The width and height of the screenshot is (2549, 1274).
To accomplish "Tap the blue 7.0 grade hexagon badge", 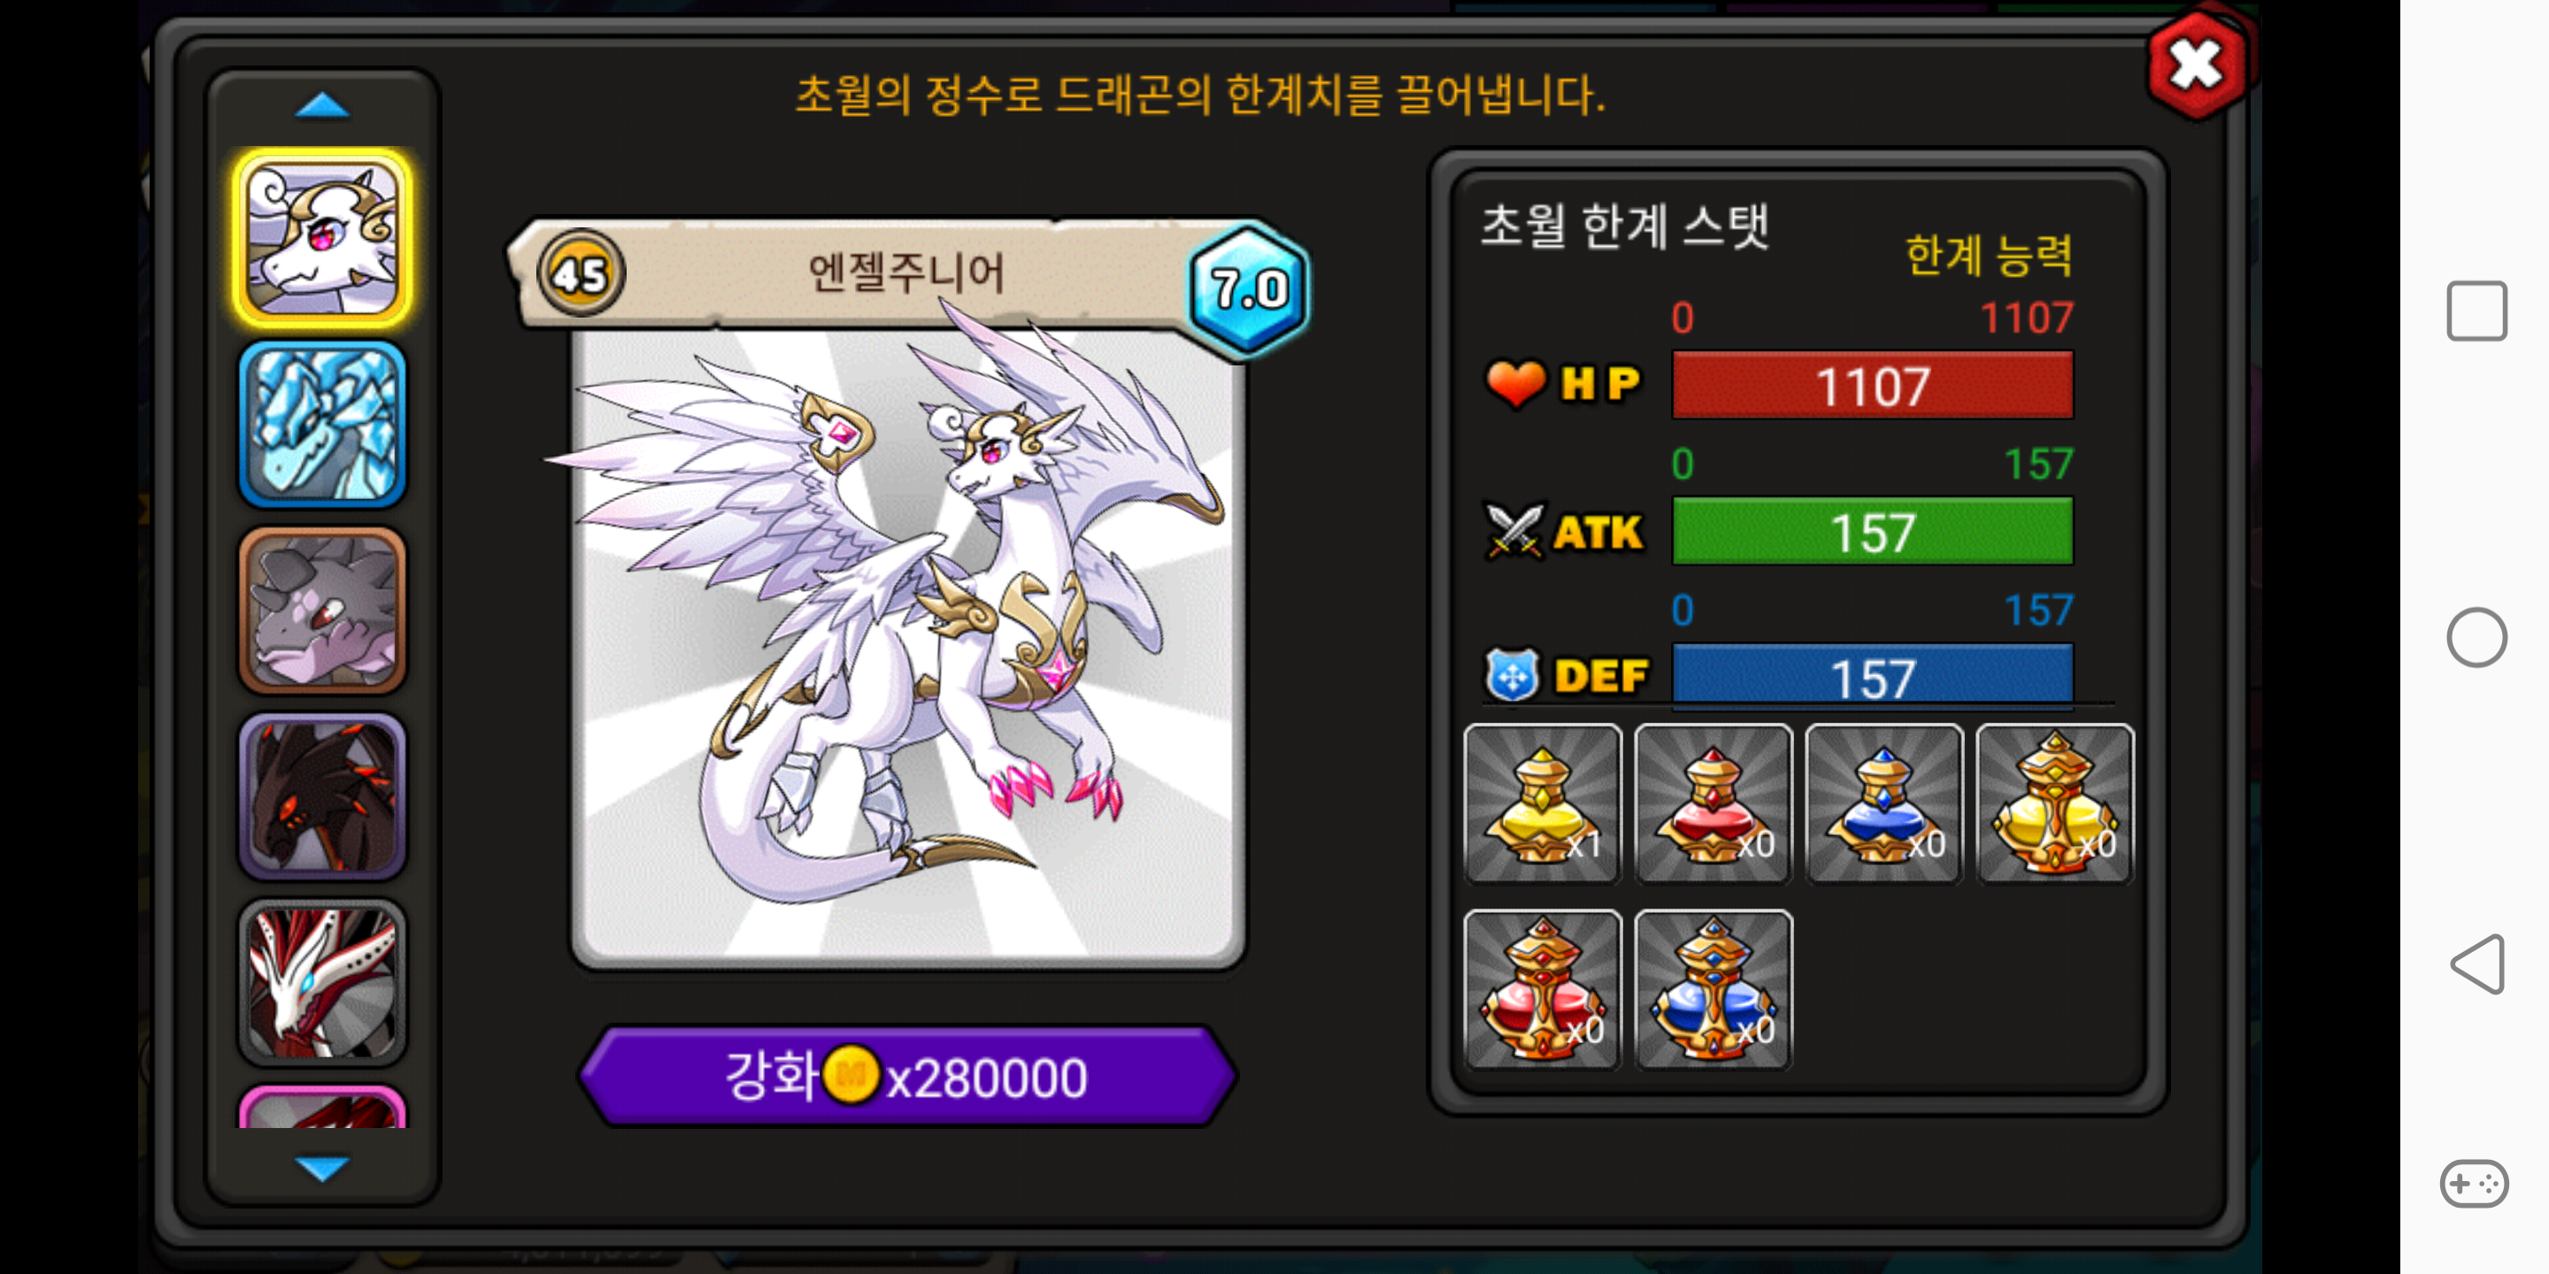I will (1249, 288).
